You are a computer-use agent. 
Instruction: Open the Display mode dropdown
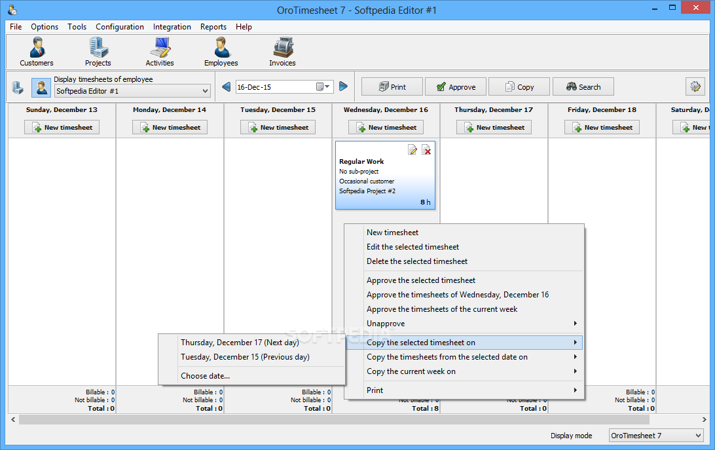click(x=655, y=436)
